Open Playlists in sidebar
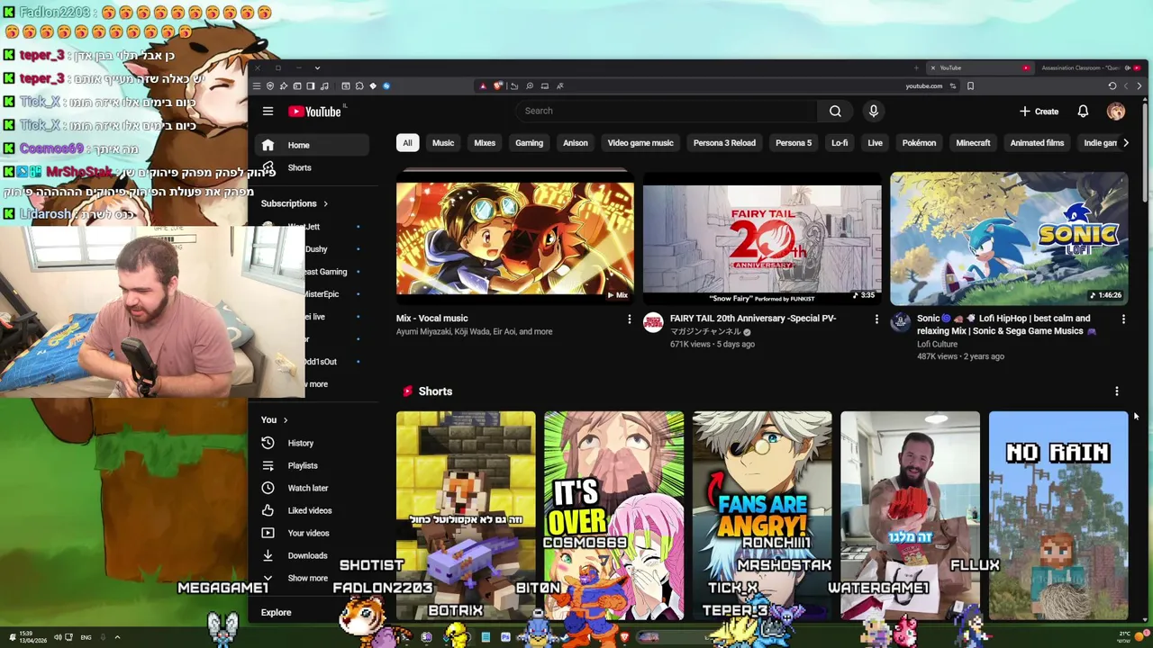The height and width of the screenshot is (648, 1153). [x=312, y=465]
